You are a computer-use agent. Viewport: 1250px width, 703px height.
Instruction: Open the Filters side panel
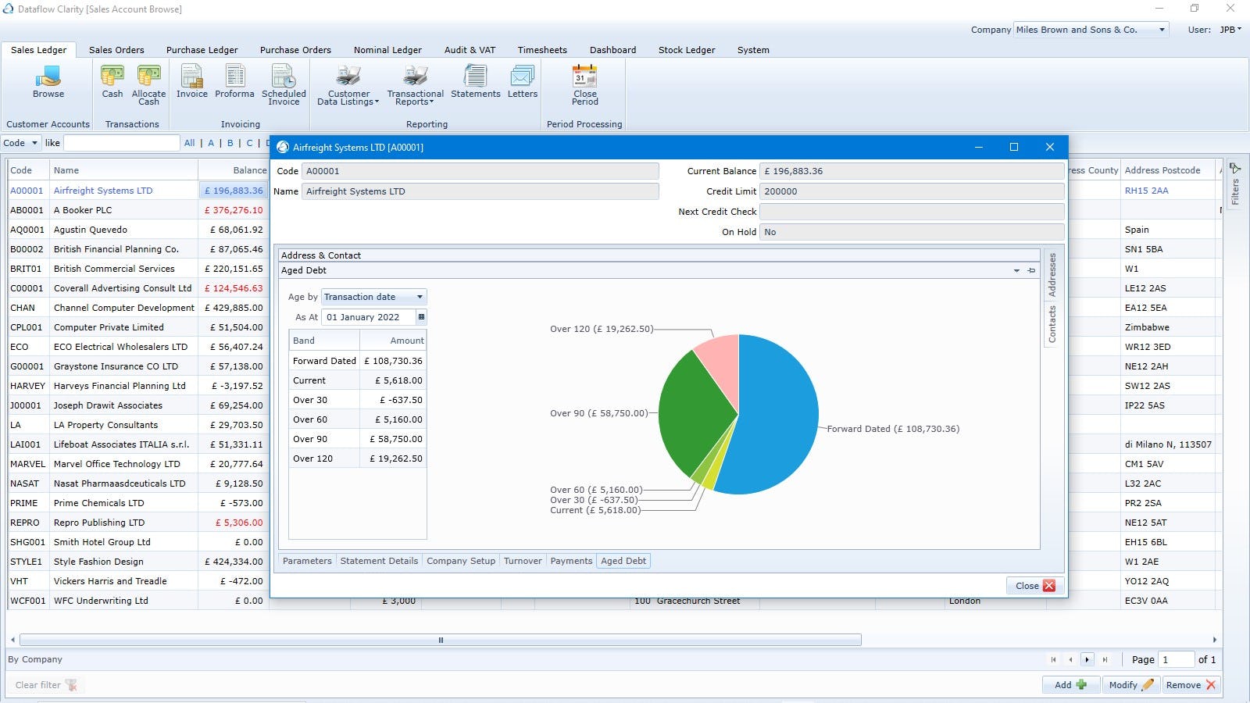(x=1235, y=185)
